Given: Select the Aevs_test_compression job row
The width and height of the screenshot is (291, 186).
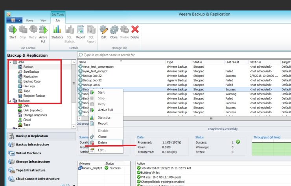Looking at the screenshot, I should pyautogui.click(x=184, y=66).
